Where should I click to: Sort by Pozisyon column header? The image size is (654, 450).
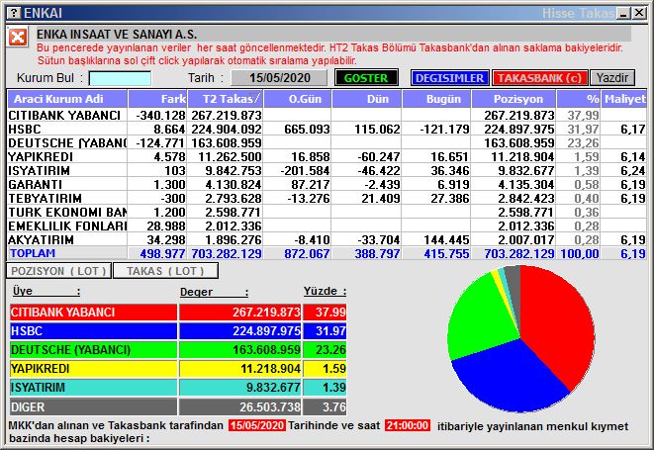point(514,99)
